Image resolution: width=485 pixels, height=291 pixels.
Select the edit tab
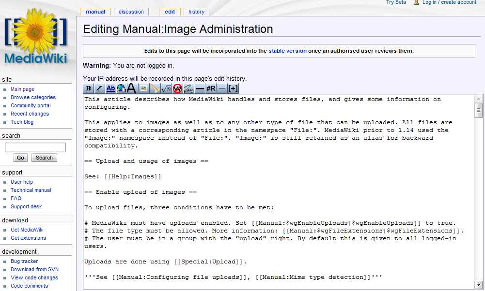(x=170, y=12)
